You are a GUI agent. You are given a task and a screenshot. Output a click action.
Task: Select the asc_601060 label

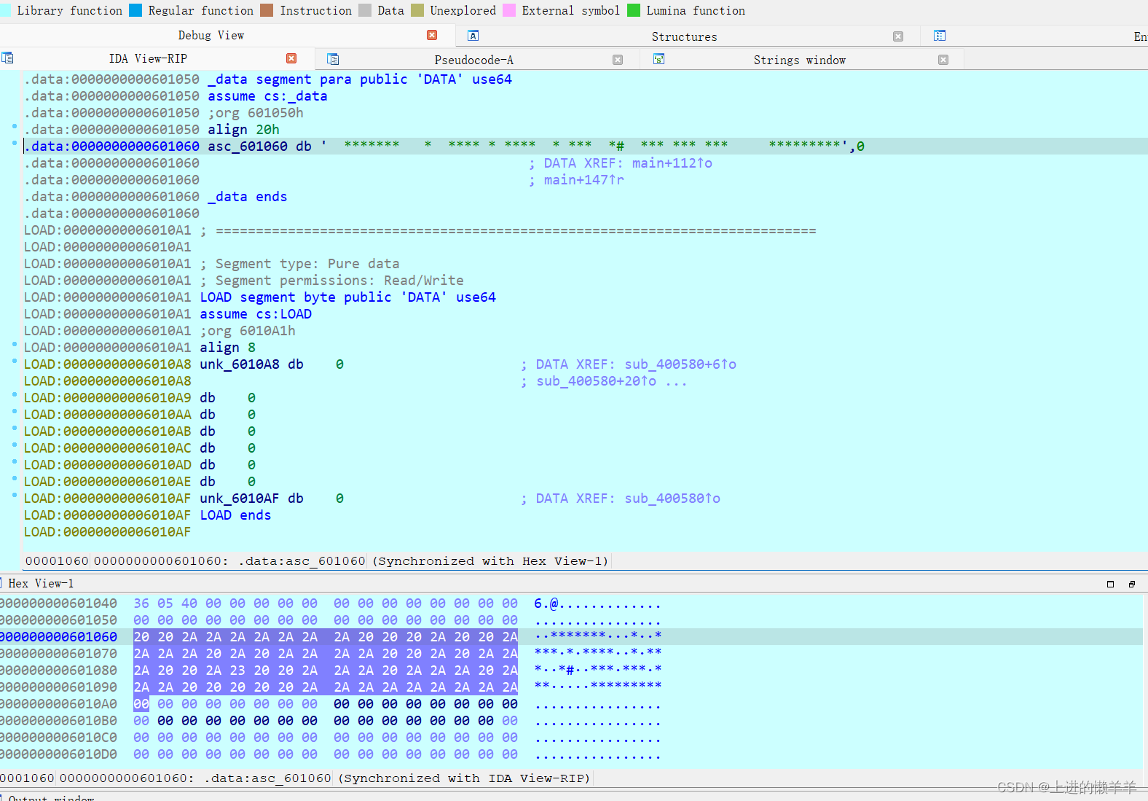(248, 146)
